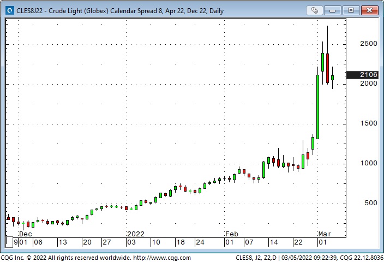The height and width of the screenshot is (262, 384).
Task: Select the '2022' year label on time axis
Action: click(136, 234)
